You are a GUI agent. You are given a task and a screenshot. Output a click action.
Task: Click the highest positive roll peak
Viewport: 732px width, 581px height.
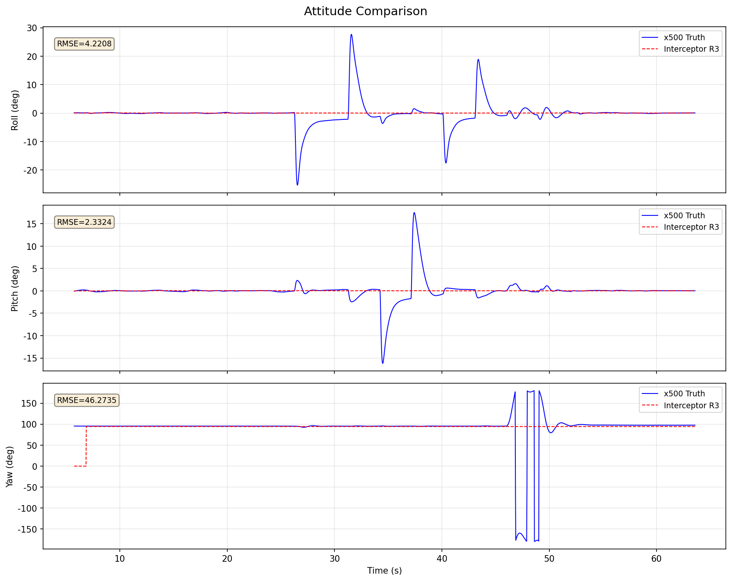[x=351, y=34]
